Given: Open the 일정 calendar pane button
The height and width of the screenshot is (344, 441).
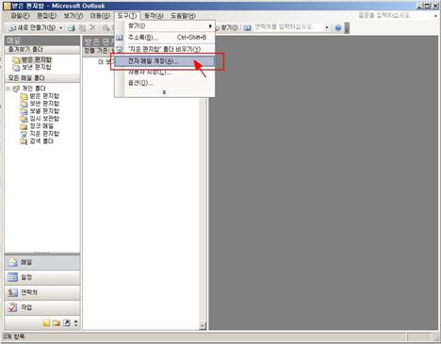Looking at the screenshot, I should (42, 277).
